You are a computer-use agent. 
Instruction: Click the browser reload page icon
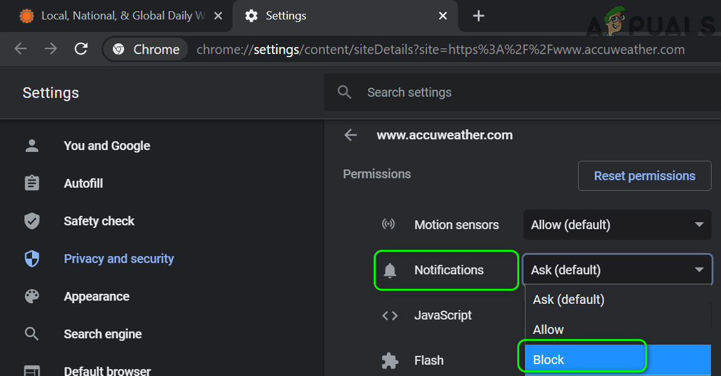81,49
